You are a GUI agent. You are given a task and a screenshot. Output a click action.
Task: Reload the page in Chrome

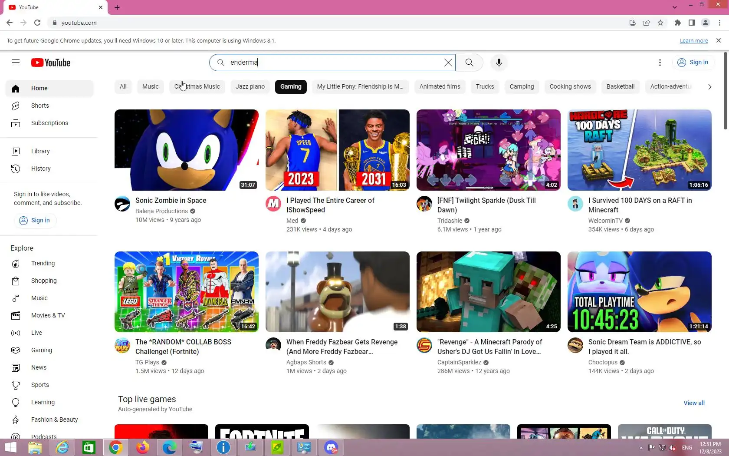point(37,23)
